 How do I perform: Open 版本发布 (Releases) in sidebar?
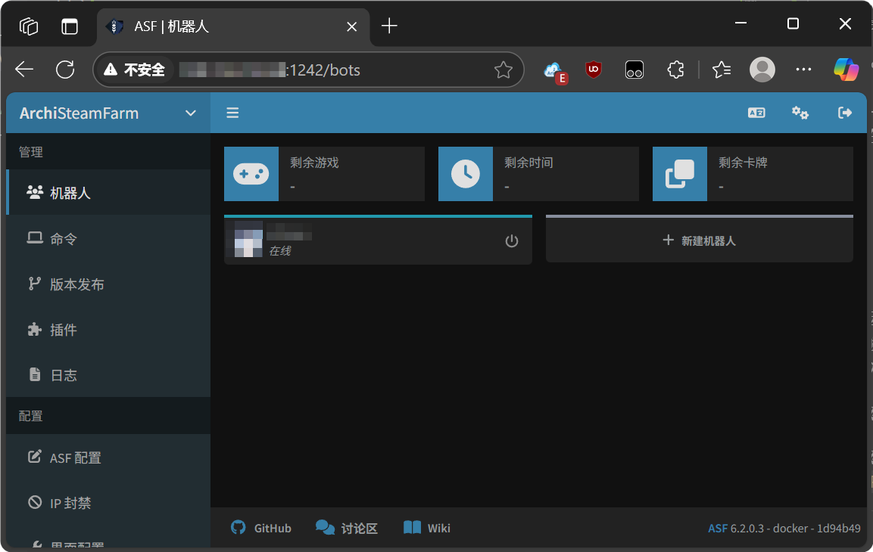(76, 284)
